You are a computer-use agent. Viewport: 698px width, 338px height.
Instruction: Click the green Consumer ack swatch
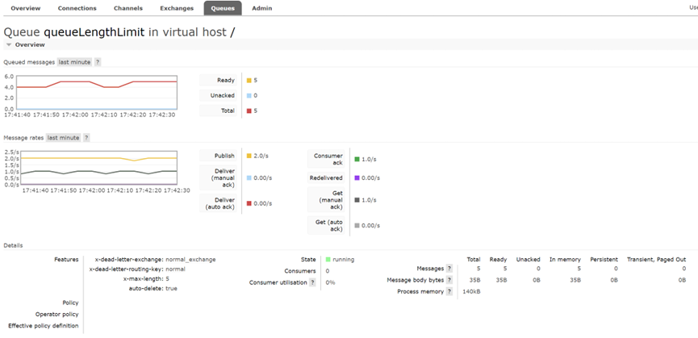pyautogui.click(x=357, y=159)
